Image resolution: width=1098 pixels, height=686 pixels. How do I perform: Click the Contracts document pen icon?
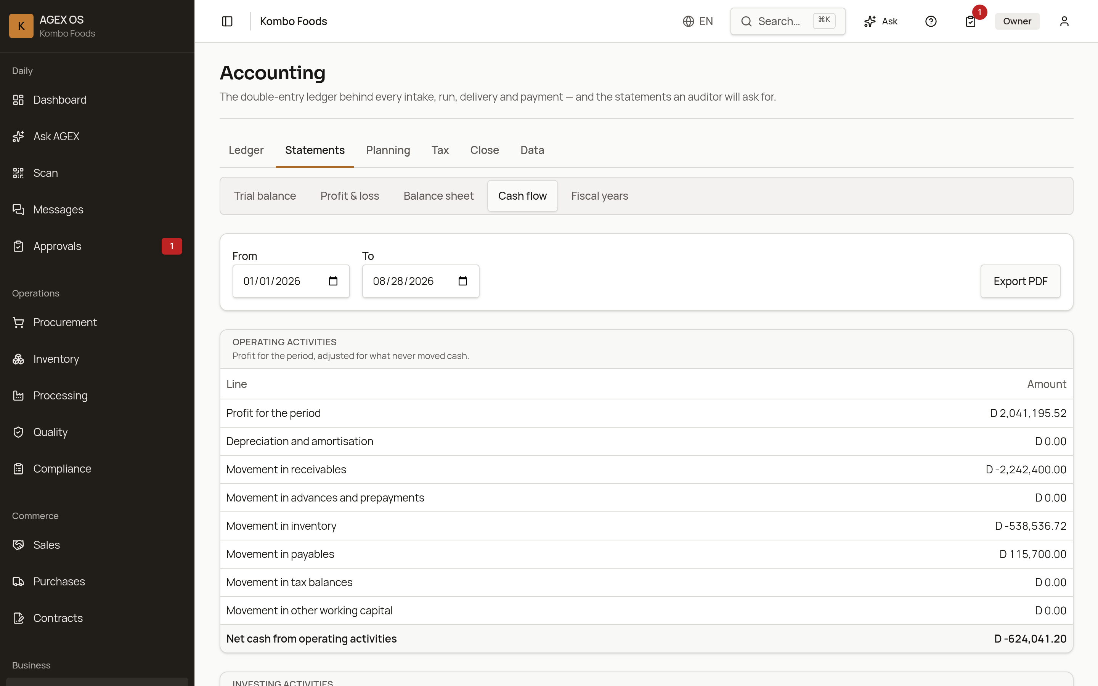point(18,618)
